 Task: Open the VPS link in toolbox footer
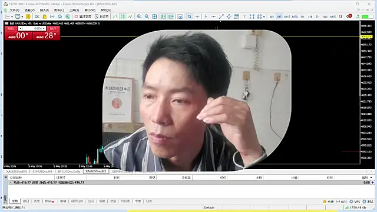355,201
